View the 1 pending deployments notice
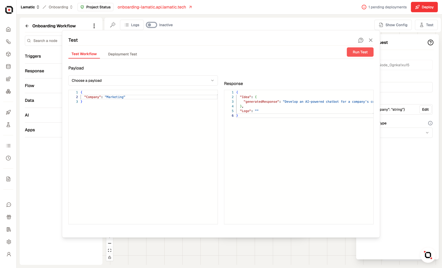This screenshot has height=268, width=442. [x=384, y=7]
